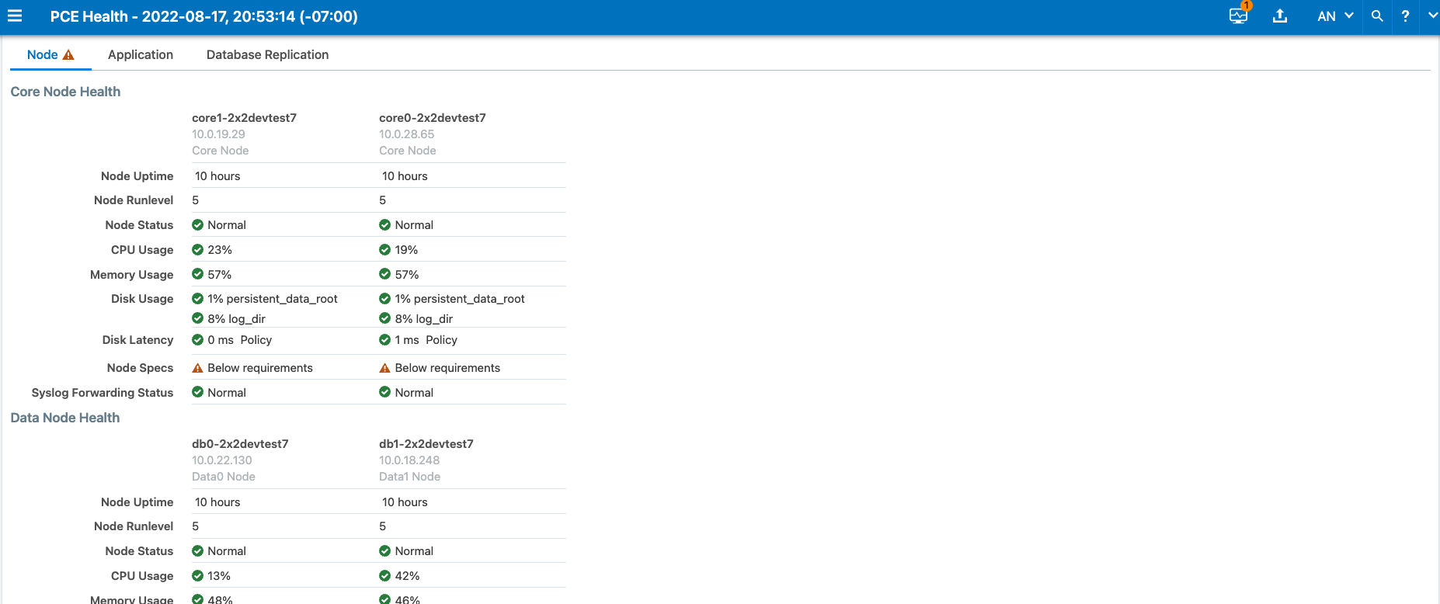
Task: Click the Node Specs row label
Action: [140, 368]
